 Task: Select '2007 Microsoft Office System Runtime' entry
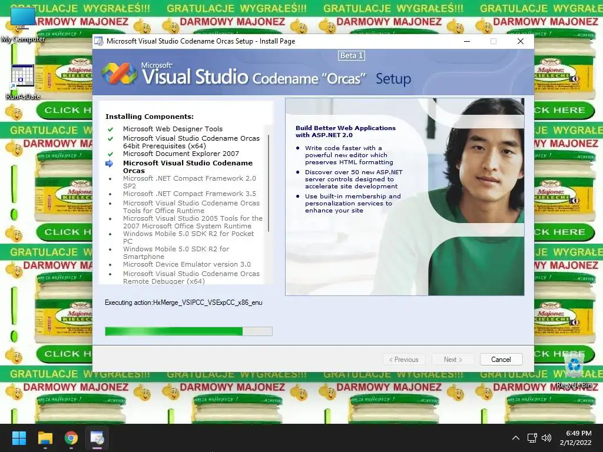tap(193, 222)
